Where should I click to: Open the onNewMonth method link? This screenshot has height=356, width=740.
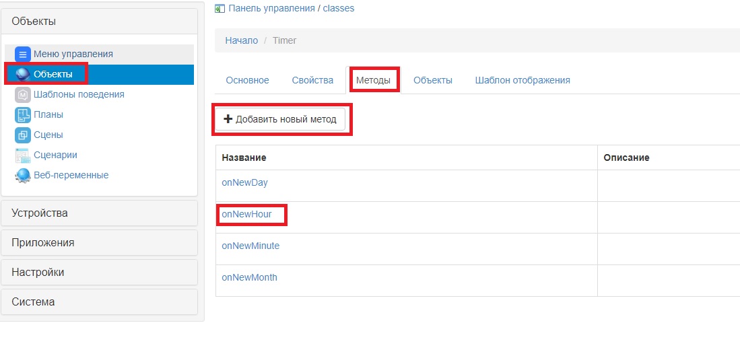coord(249,277)
